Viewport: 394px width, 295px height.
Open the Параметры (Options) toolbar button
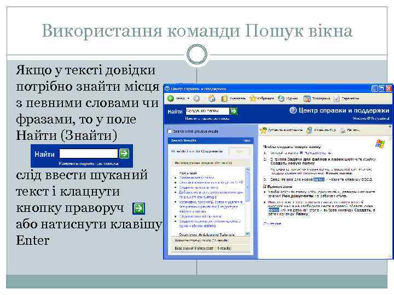[346, 98]
